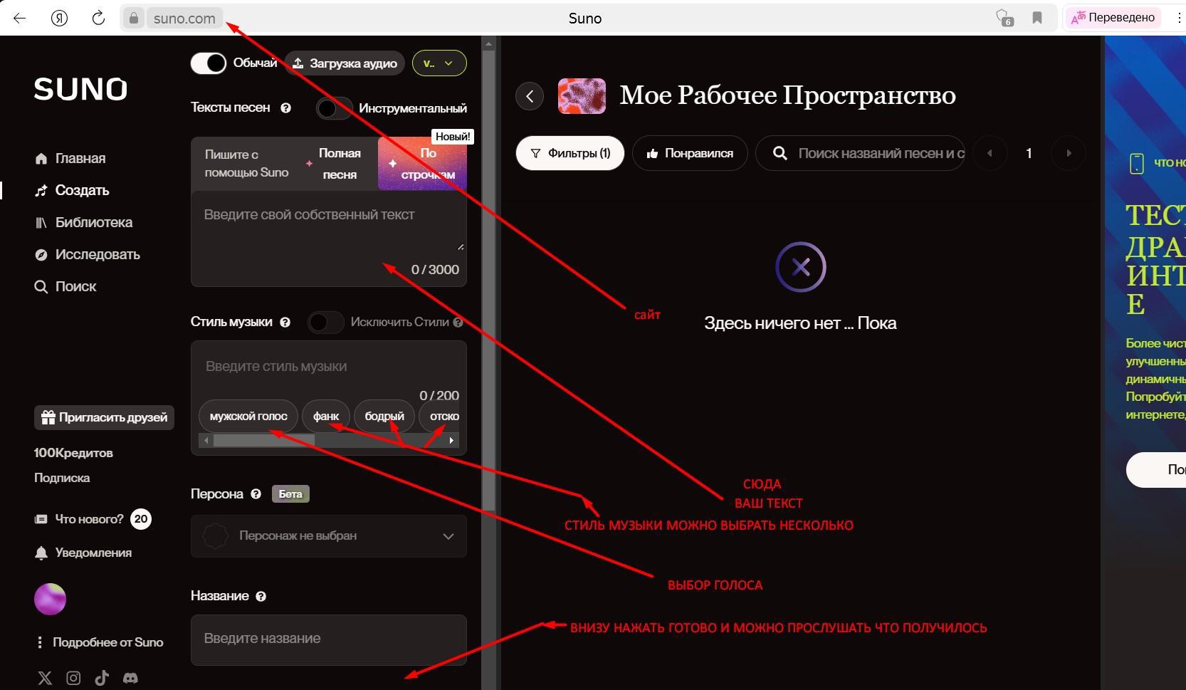The width and height of the screenshot is (1186, 690).
Task: Select Библиотека in the sidebar
Action: click(93, 223)
